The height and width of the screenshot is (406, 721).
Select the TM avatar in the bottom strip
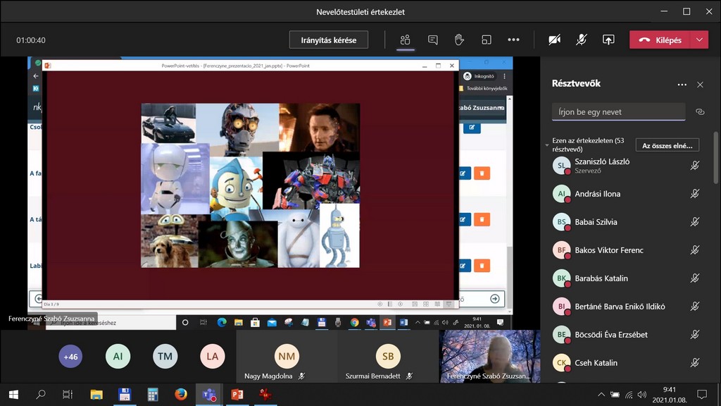pos(165,356)
